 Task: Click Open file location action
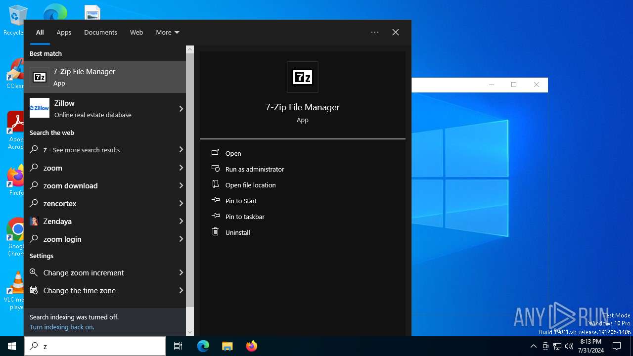tap(251, 185)
